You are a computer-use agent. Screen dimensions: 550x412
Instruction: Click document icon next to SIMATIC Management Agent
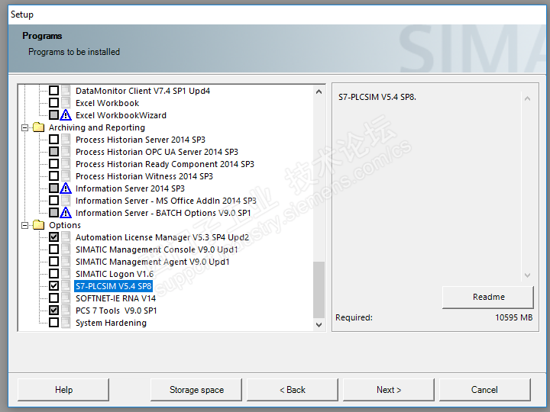coord(66,262)
